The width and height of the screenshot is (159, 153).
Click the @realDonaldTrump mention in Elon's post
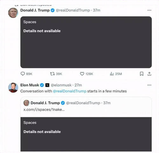pos(70,91)
